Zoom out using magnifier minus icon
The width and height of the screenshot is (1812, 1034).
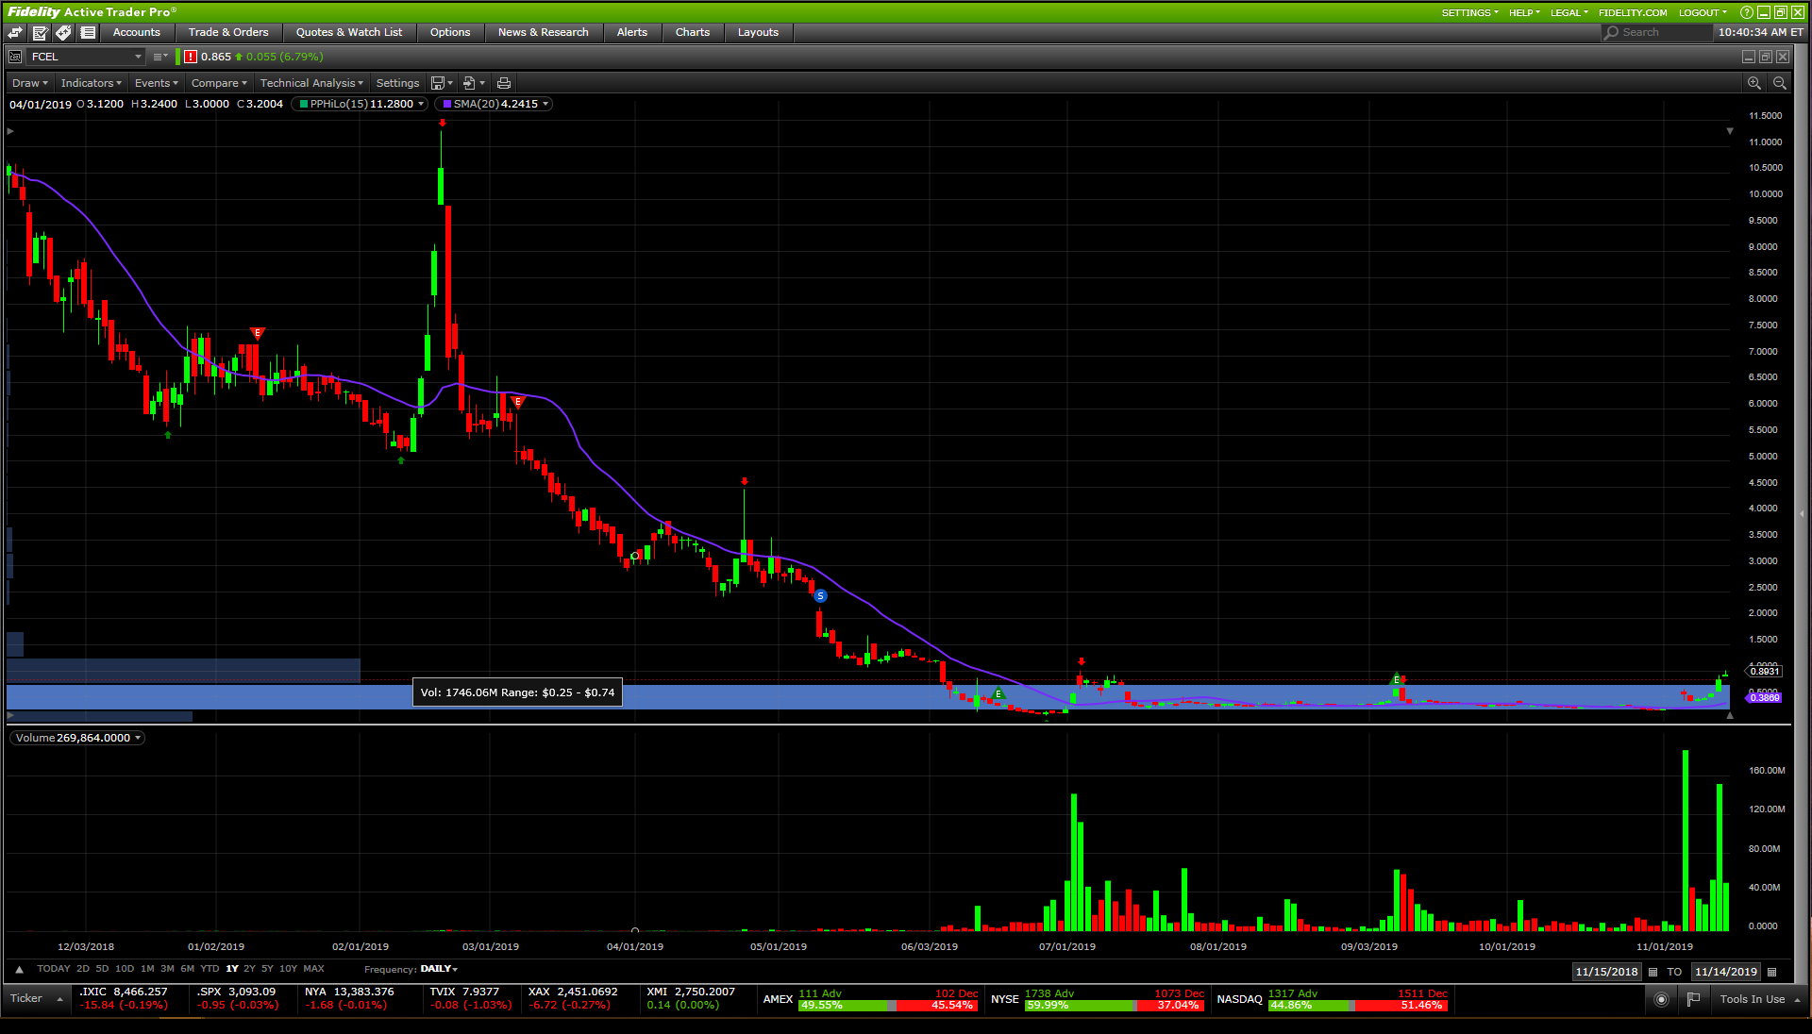coord(1779,83)
